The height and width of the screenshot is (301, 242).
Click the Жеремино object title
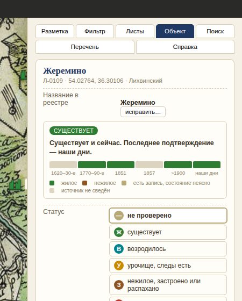65,71
